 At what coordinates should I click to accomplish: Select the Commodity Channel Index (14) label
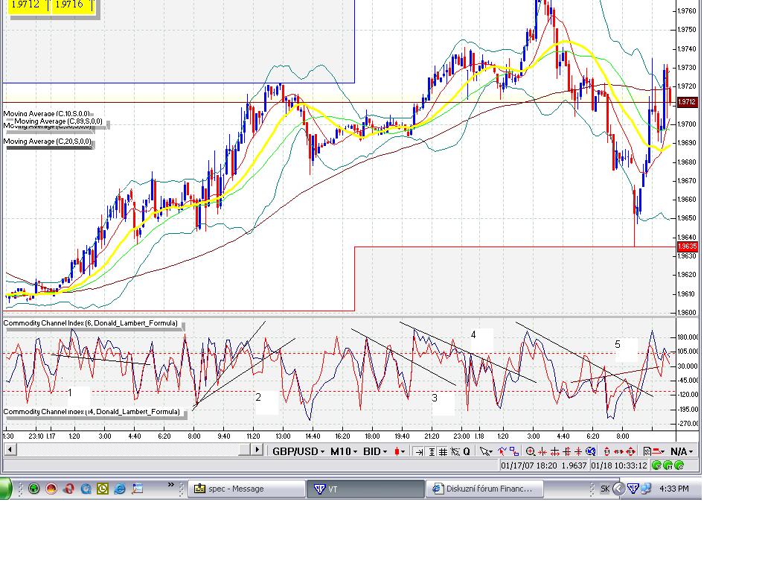coord(92,411)
